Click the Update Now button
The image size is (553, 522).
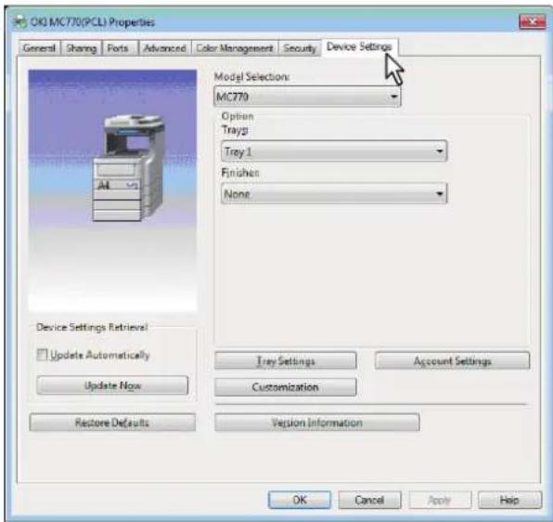point(112,385)
